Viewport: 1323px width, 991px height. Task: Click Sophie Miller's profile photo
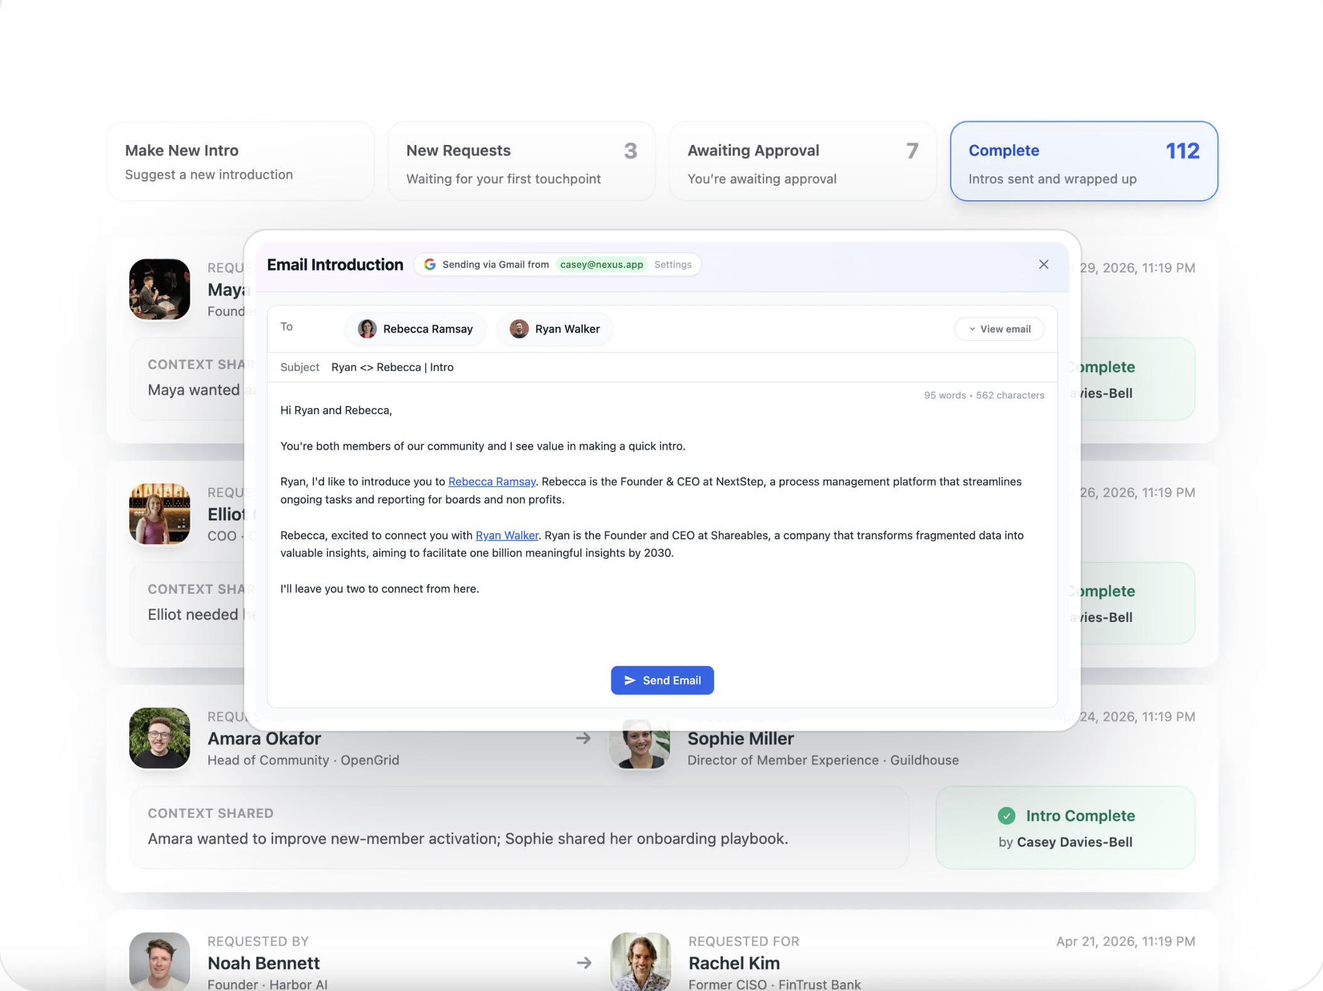click(x=640, y=744)
